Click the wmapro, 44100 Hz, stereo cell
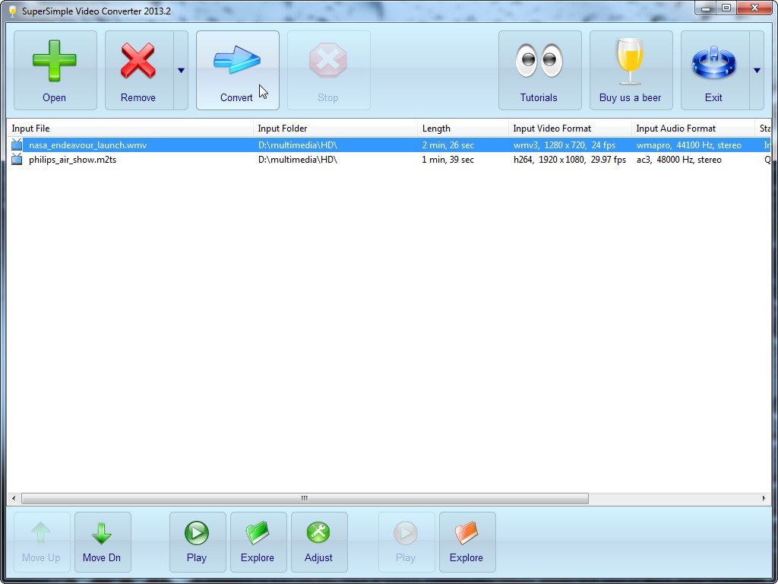The height and width of the screenshot is (584, 778). click(688, 145)
